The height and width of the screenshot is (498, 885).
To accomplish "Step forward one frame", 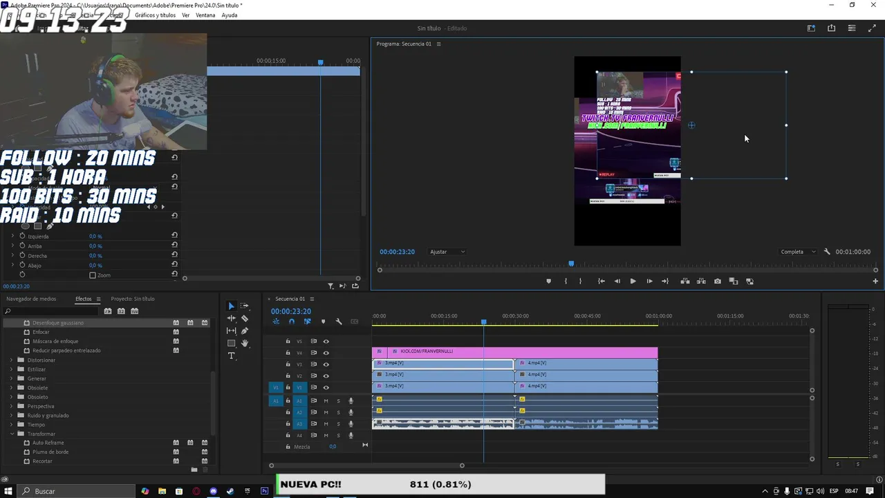I will pos(649,282).
